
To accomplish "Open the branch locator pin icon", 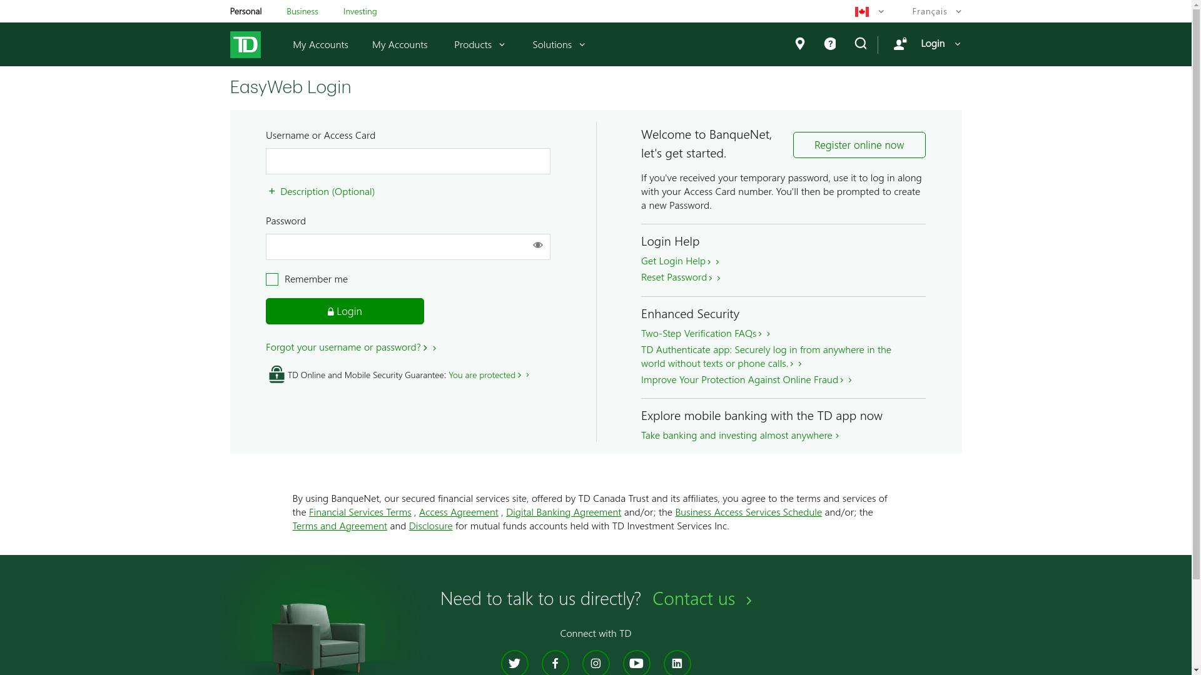I will click(x=799, y=44).
